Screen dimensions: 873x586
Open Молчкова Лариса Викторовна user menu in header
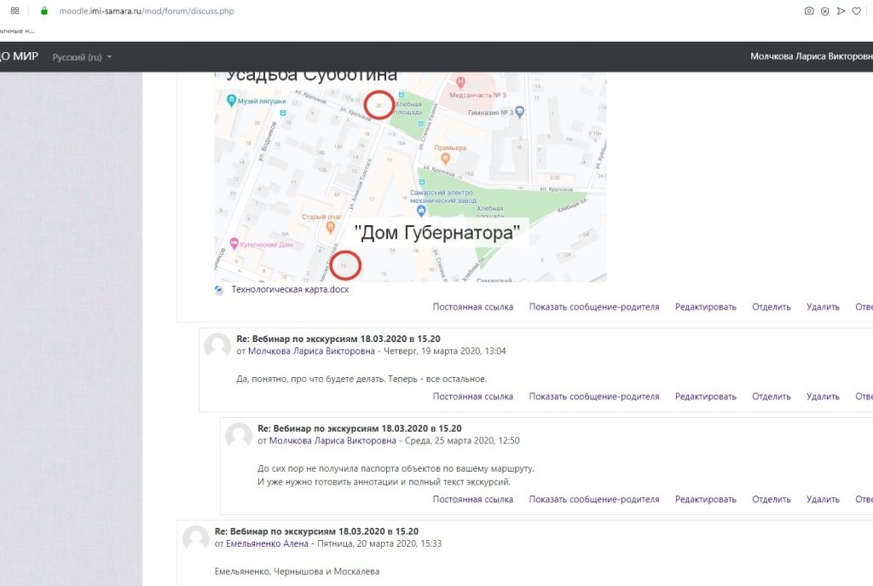pyautogui.click(x=812, y=56)
